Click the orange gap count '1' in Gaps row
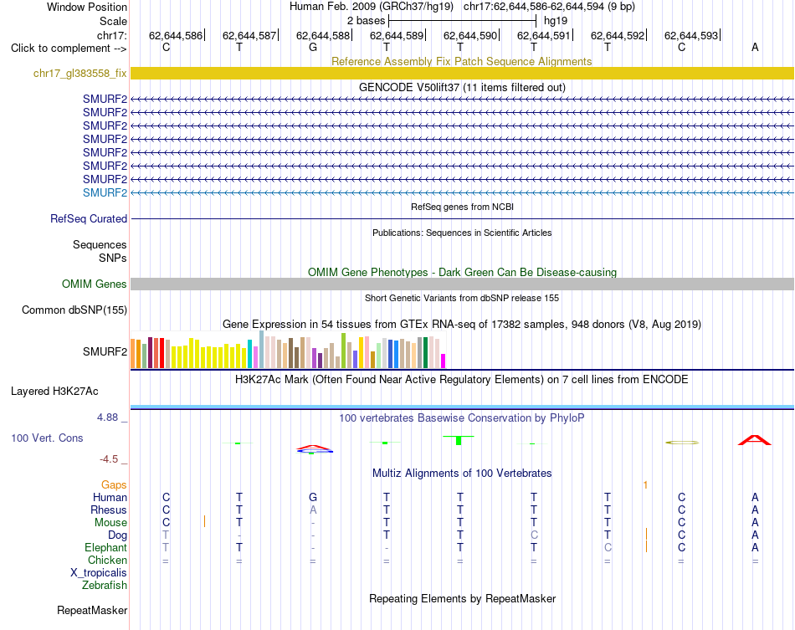The height and width of the screenshot is (630, 795). (645, 485)
